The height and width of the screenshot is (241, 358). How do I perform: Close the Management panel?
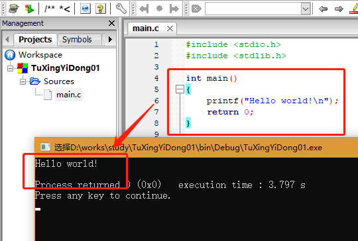point(111,23)
